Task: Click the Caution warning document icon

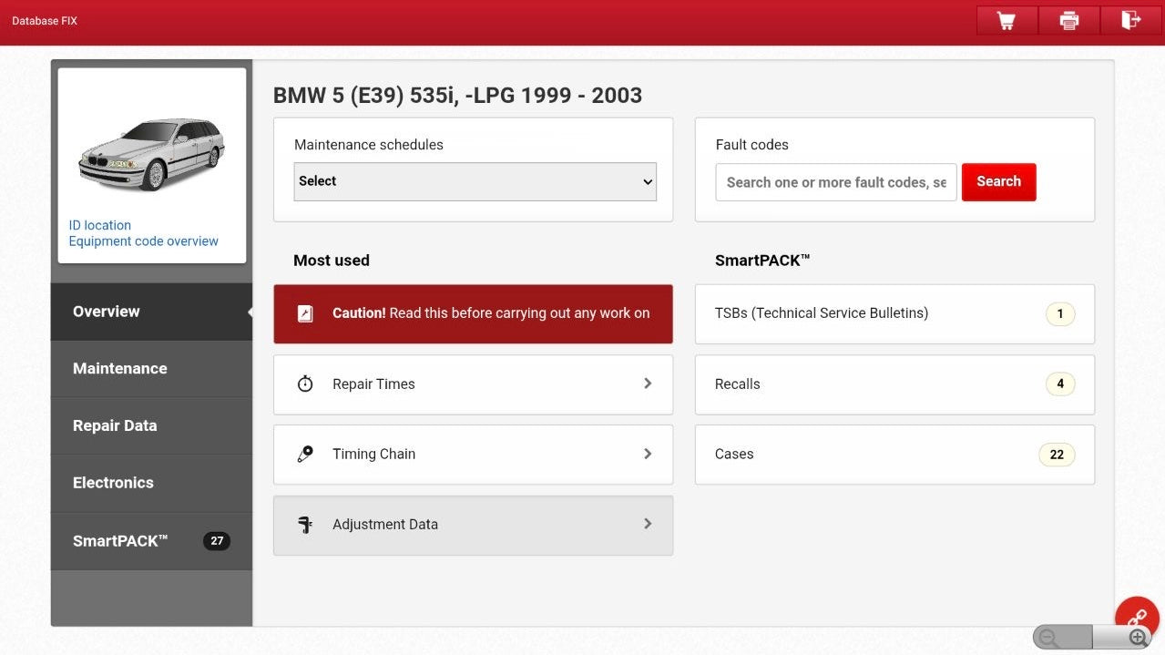Action: pyautogui.click(x=305, y=313)
